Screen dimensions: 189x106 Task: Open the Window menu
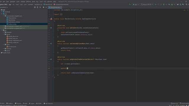pyautogui.click(x=50, y=1)
